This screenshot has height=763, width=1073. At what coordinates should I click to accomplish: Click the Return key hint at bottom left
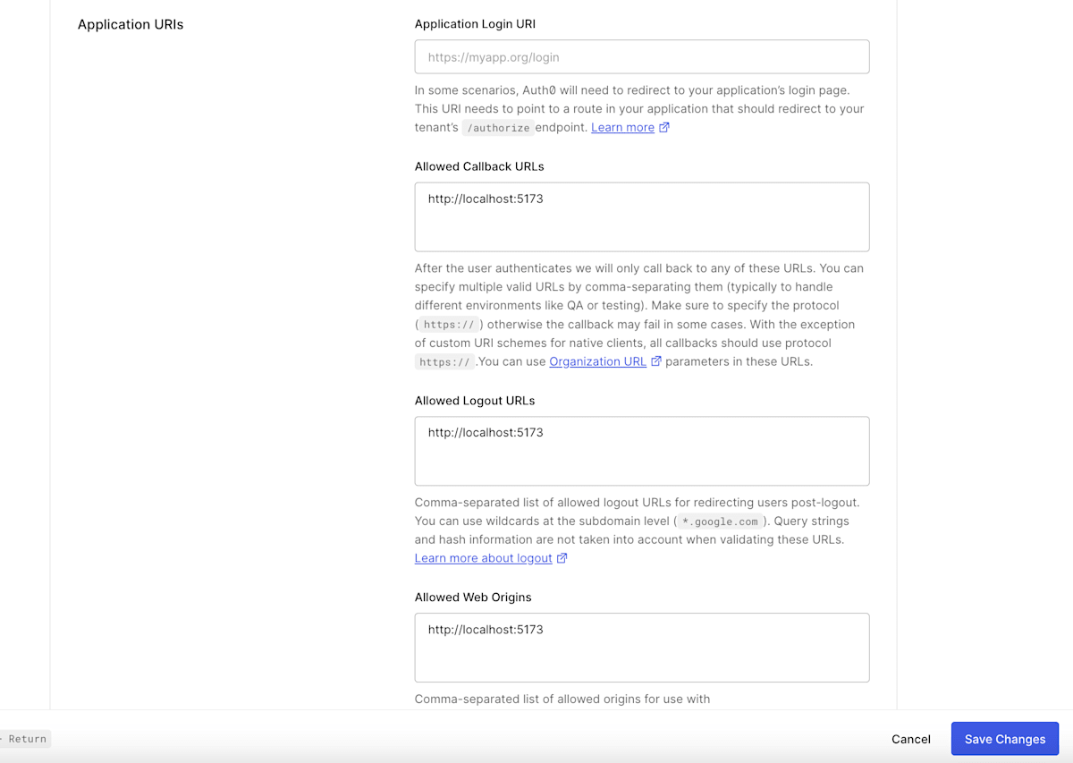25,739
